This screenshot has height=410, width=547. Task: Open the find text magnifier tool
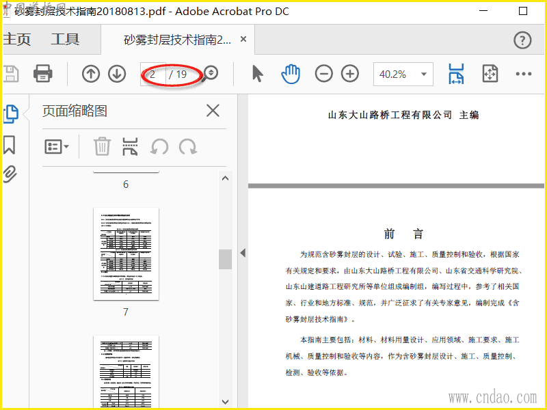click(211, 73)
